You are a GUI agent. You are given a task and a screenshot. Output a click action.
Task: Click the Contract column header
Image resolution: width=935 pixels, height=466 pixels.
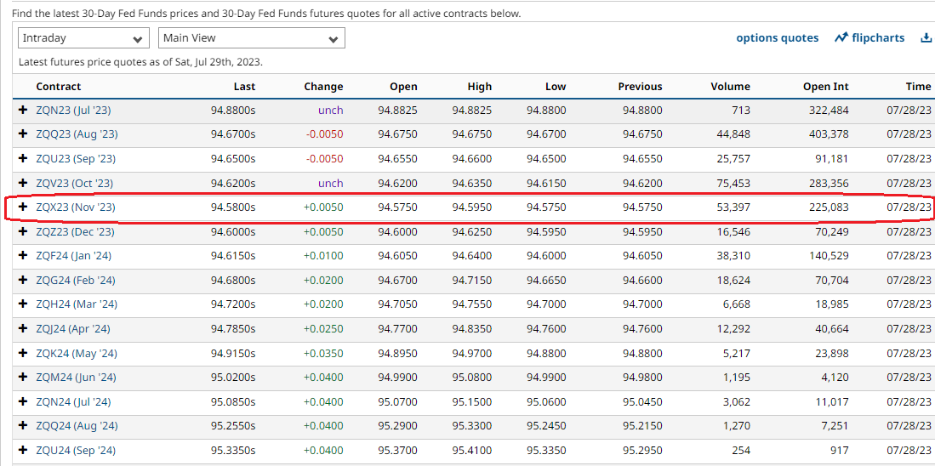(59, 87)
